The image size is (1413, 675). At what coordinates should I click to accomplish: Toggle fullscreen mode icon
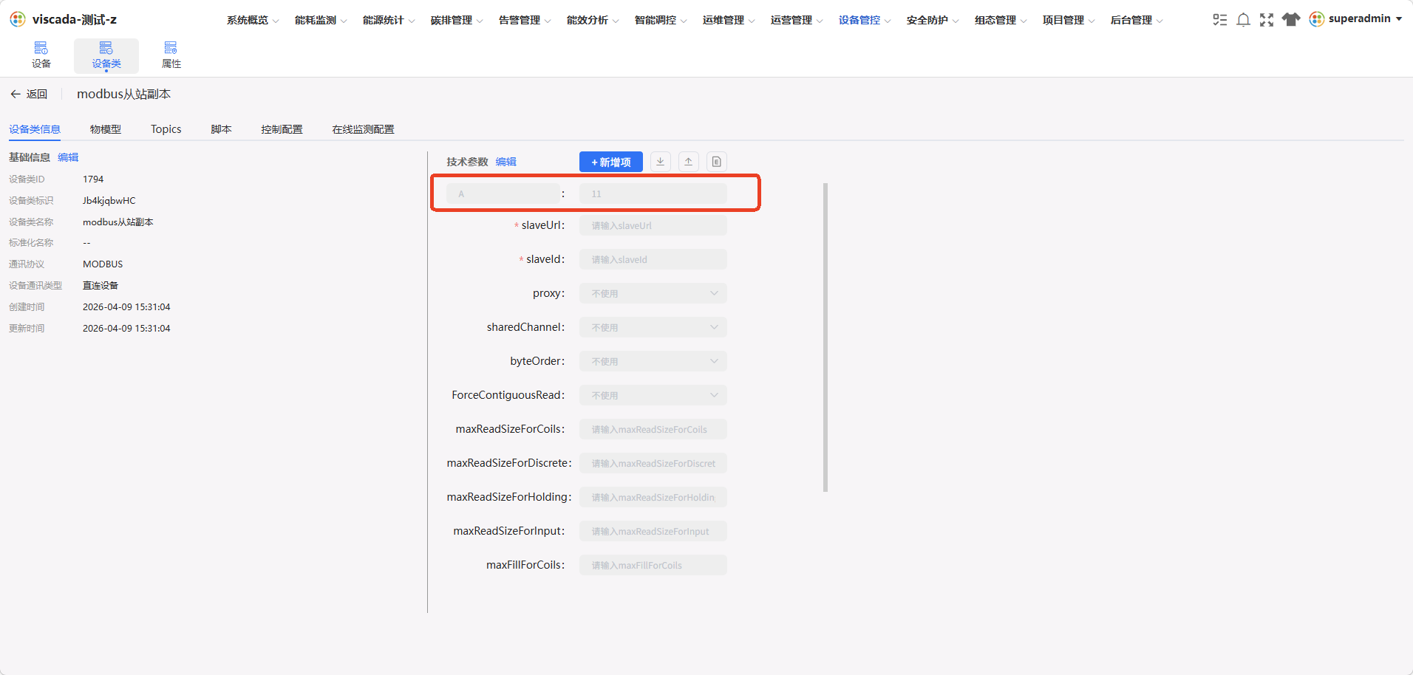(x=1267, y=20)
